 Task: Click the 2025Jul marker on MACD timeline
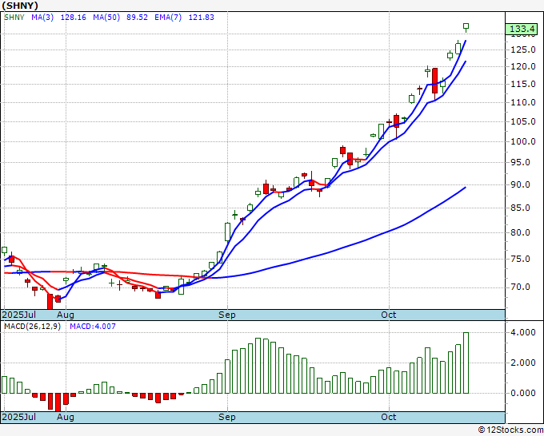[18, 417]
